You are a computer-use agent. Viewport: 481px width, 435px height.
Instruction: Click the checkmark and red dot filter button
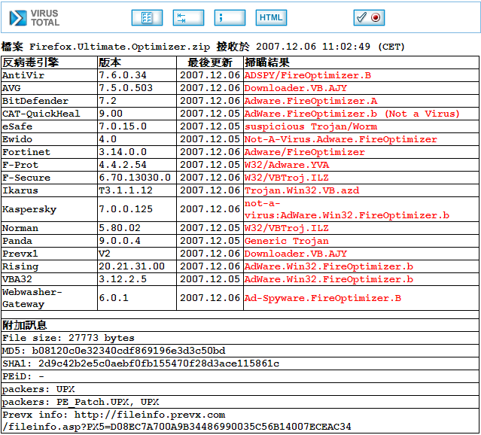pos(369,17)
